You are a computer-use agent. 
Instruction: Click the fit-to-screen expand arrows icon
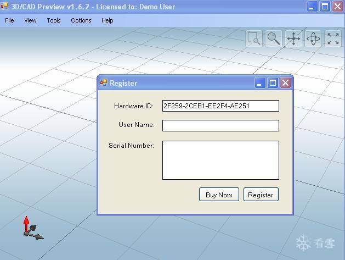[333, 38]
